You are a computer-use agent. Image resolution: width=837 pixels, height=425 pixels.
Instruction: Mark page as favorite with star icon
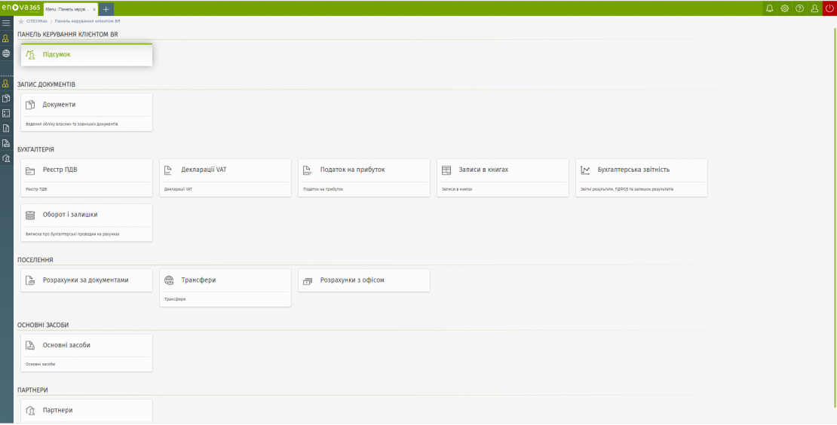[21, 21]
